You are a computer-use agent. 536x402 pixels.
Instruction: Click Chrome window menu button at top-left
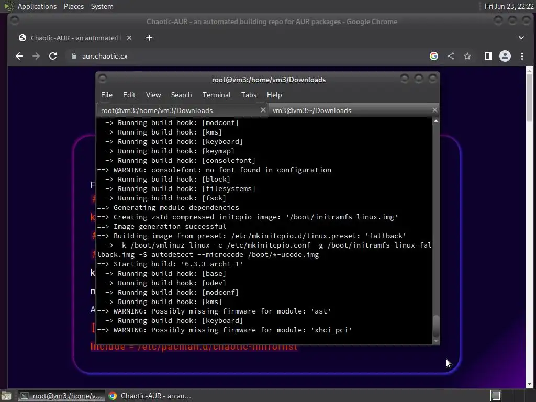pos(14,21)
